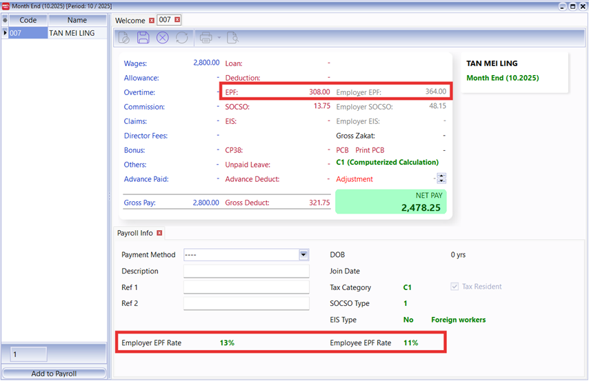Save the payroll record with floppy icon
Screen dimensions: 589x381
(x=143, y=38)
